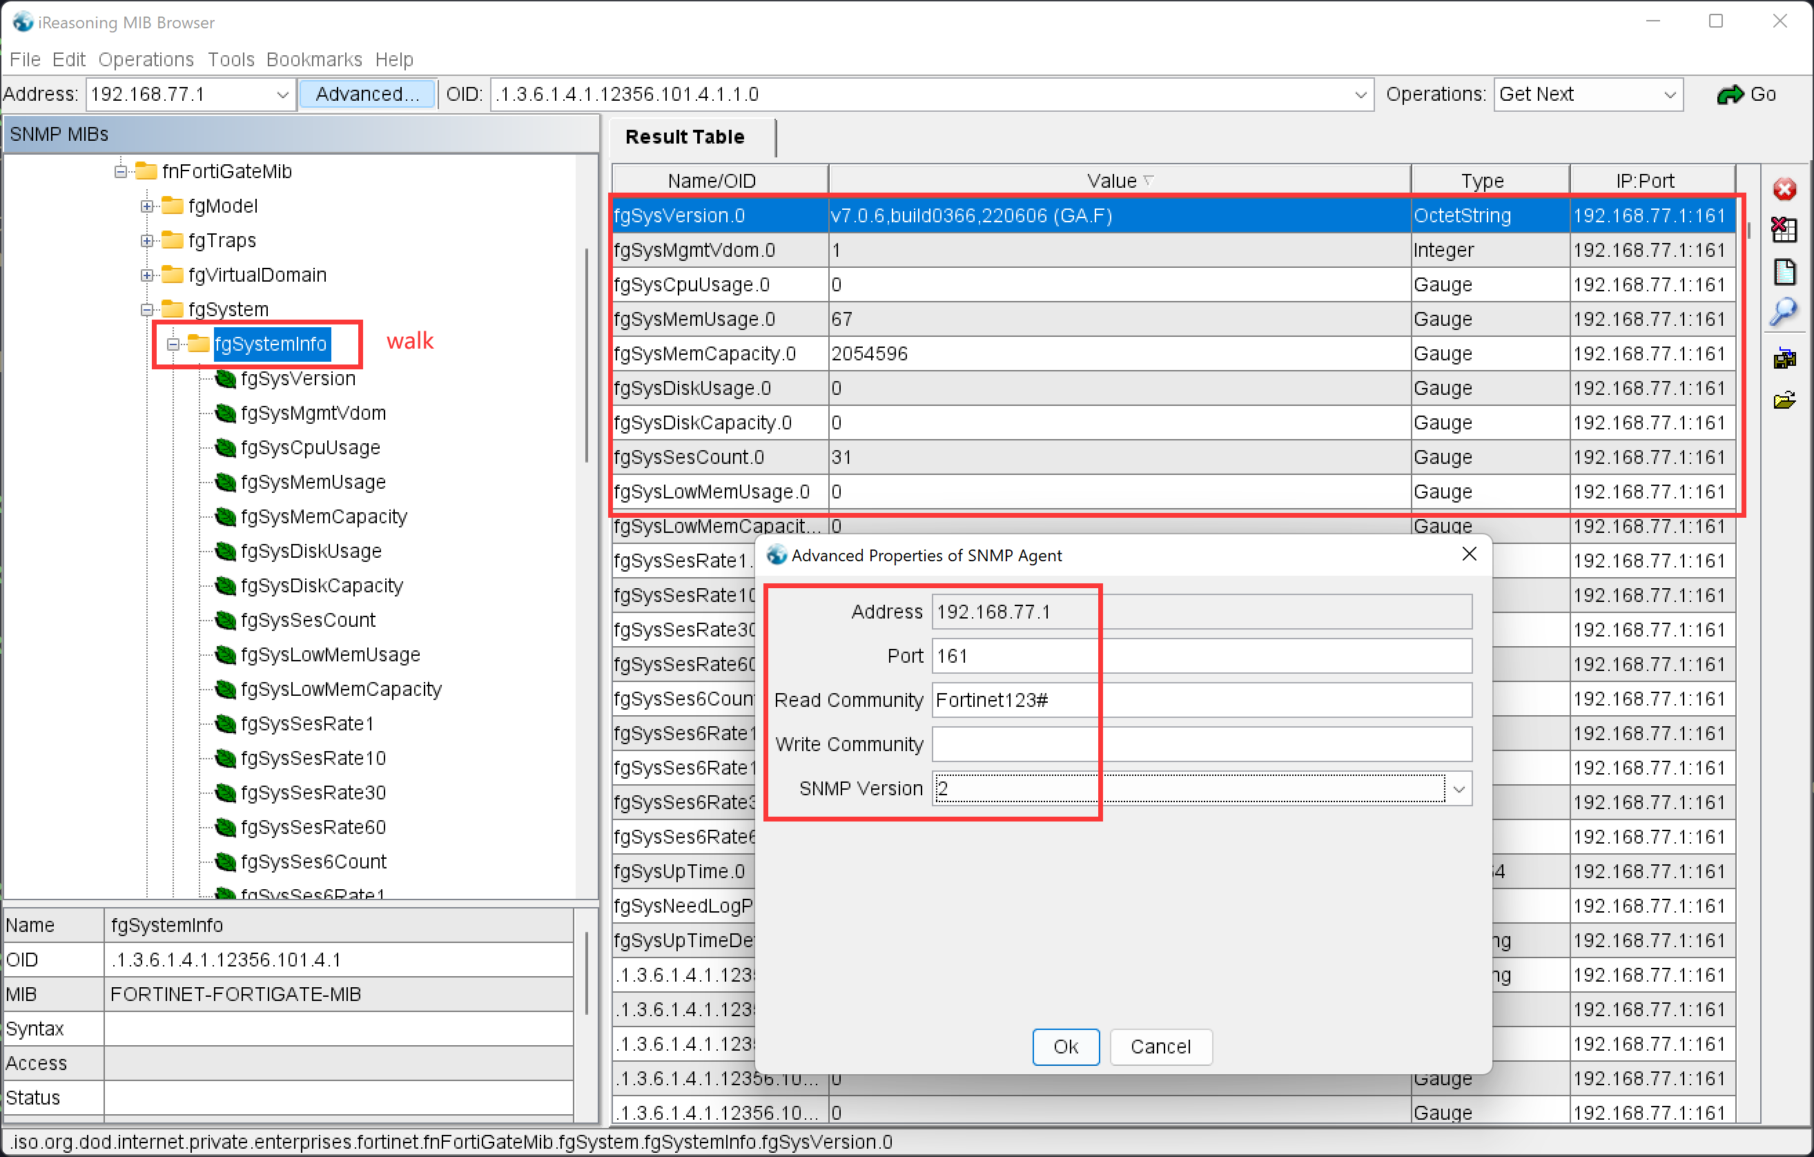The height and width of the screenshot is (1157, 1814).
Task: Close the Advanced Properties dialog
Action: tap(1468, 554)
